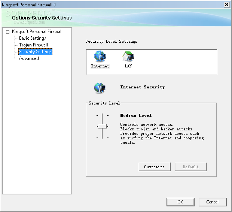
Task: Click the Customize button
Action: [x=155, y=167]
